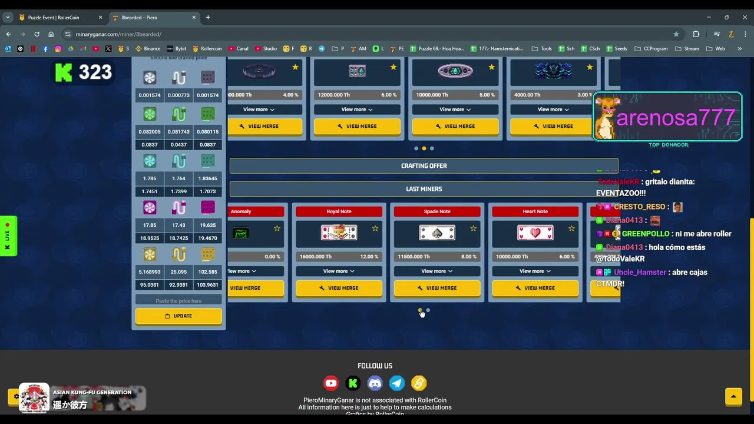The image size is (754, 424).
Task: Click View Merge on the 4000.00 Th miner
Action: coord(553,126)
